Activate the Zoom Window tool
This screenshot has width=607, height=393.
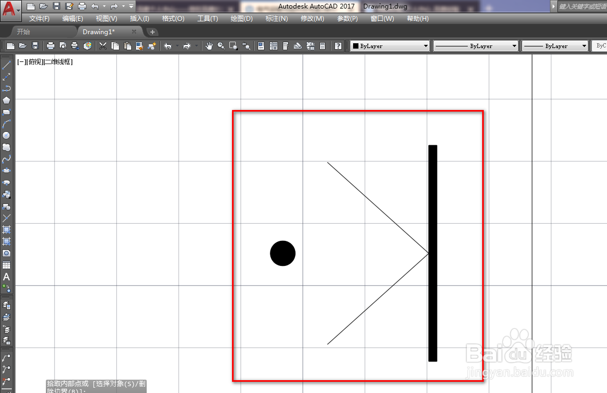(x=234, y=46)
